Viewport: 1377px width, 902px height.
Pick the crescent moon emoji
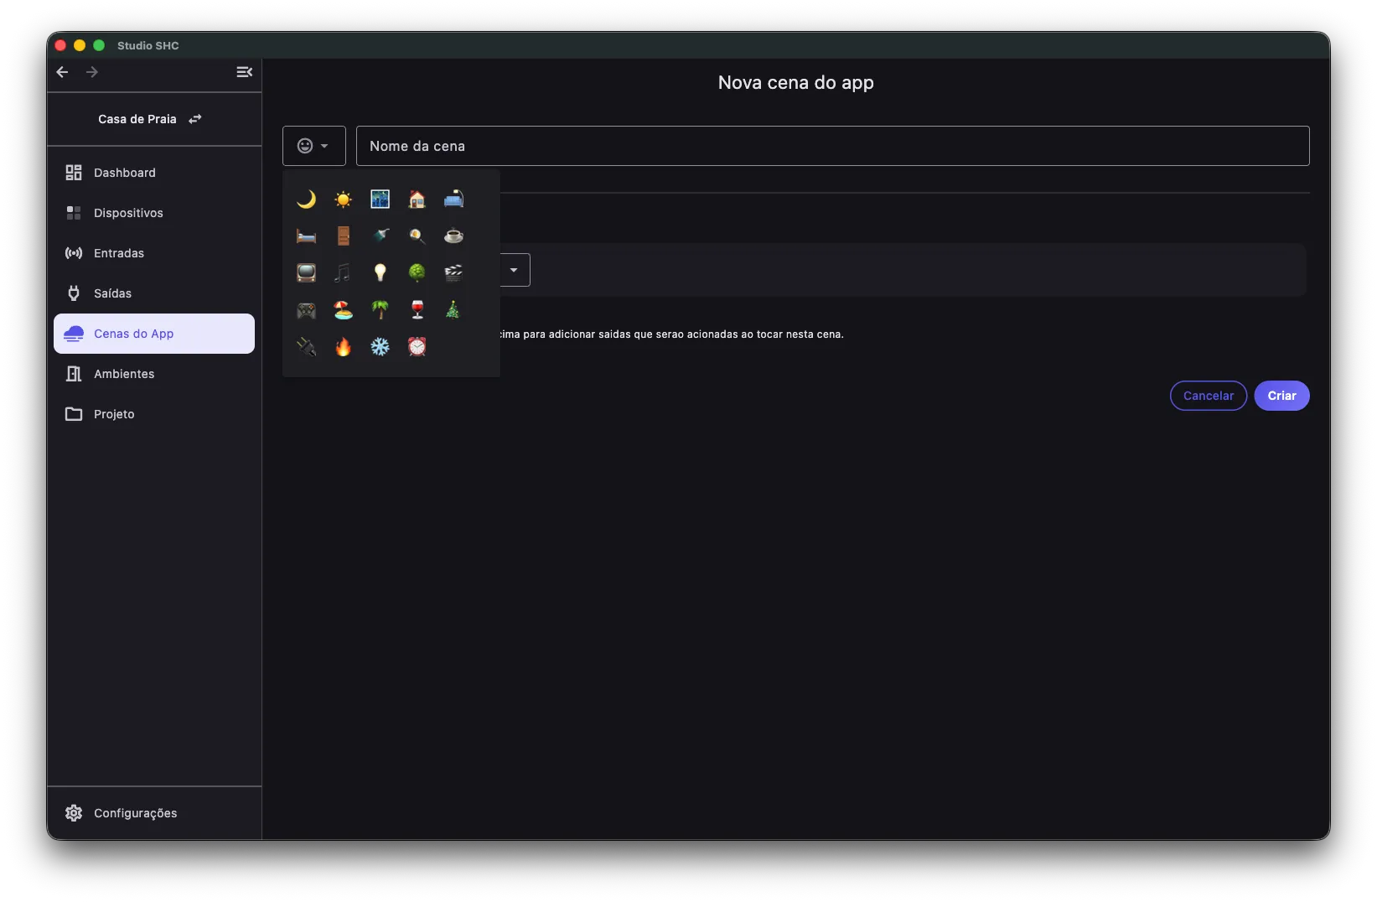(x=306, y=200)
